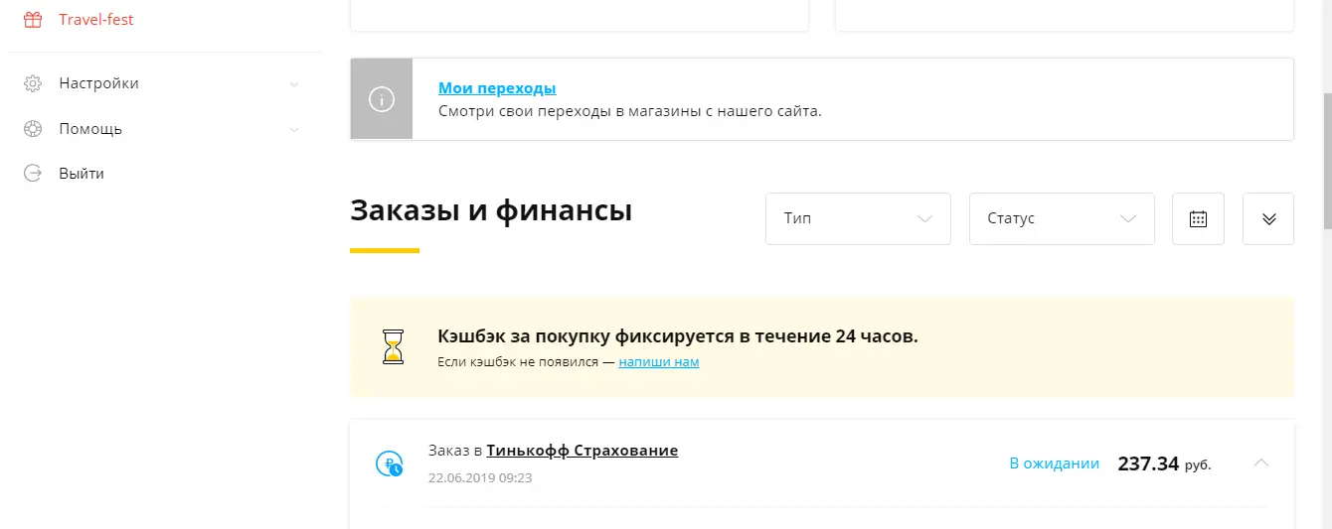Click the Выйти logout arrow icon

[x=33, y=174]
